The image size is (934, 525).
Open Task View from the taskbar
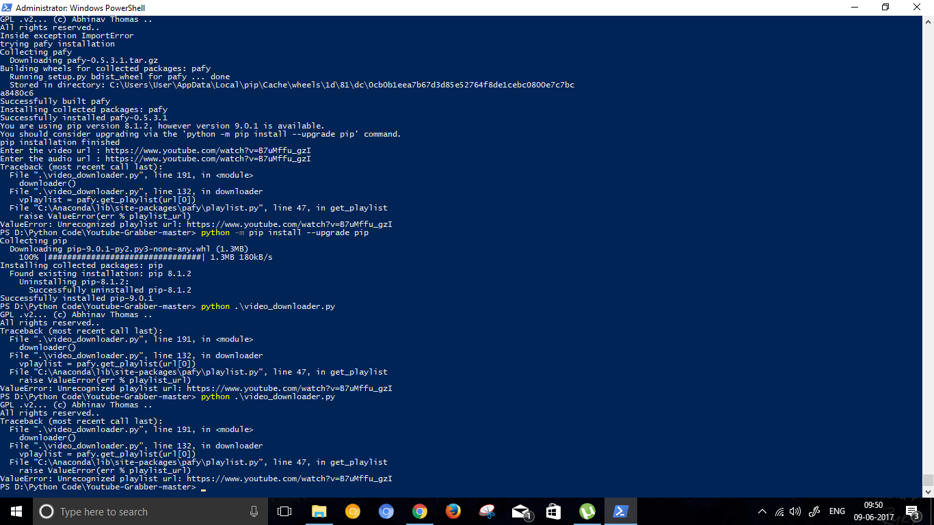coord(284,511)
